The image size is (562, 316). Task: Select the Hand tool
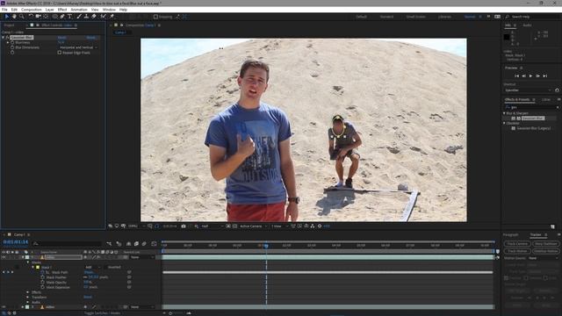(14, 17)
